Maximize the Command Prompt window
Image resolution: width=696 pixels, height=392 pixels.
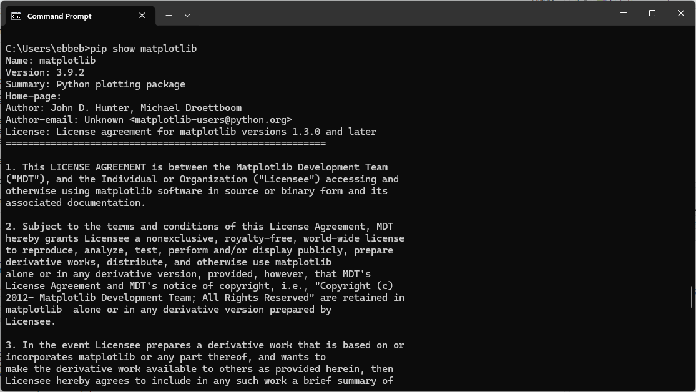[x=652, y=13]
